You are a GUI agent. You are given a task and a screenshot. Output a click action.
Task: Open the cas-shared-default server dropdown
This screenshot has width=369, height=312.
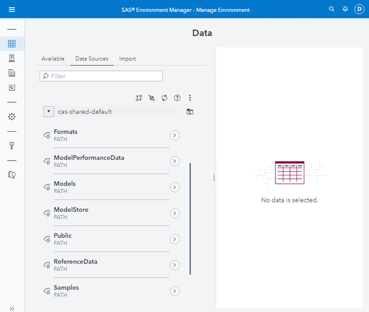coord(49,112)
